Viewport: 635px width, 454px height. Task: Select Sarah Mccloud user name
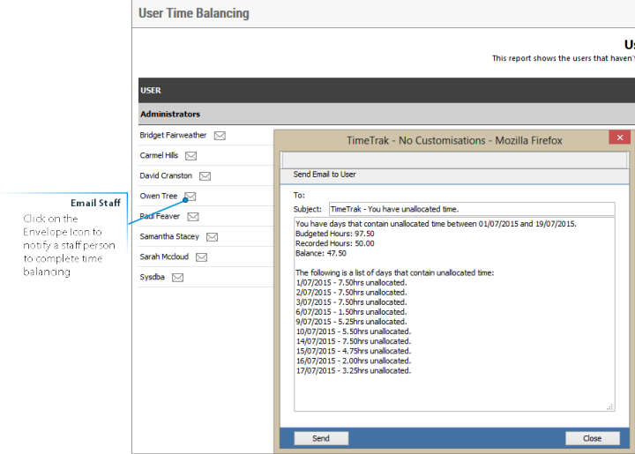pos(164,257)
